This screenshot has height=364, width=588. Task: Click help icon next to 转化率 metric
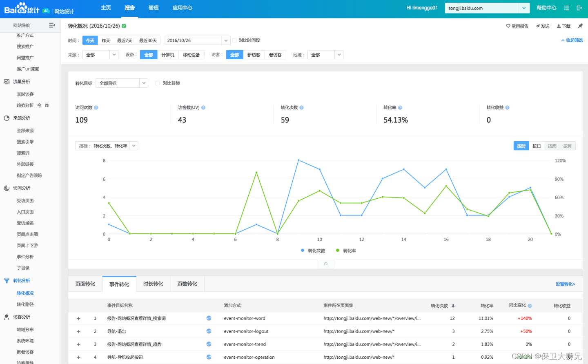click(400, 108)
